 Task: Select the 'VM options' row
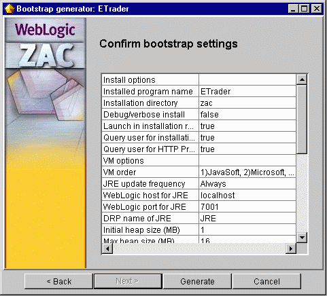[x=199, y=160]
